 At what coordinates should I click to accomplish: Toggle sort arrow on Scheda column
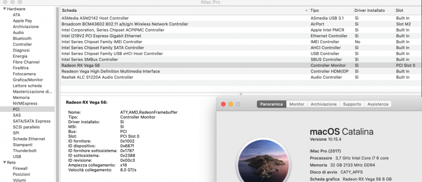click(306, 11)
